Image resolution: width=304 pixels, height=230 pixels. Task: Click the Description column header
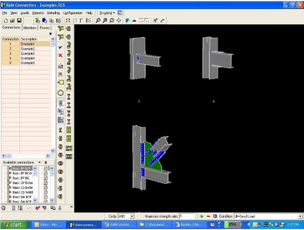[x=35, y=39]
